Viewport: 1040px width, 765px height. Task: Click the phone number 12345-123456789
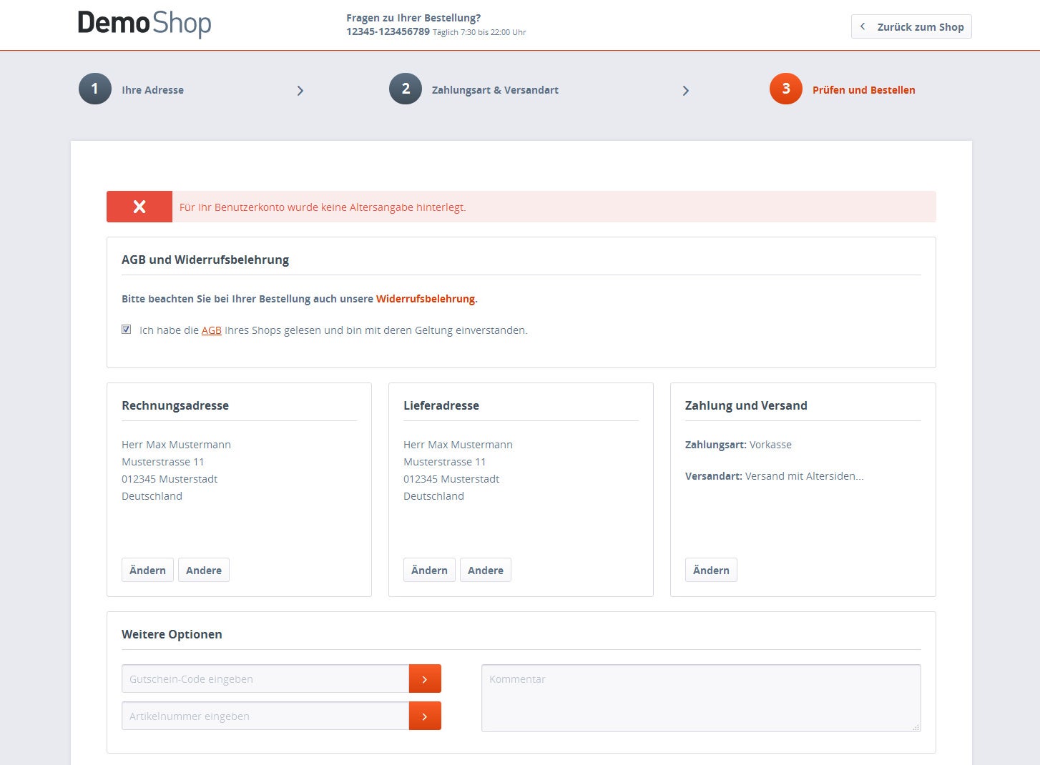[388, 31]
